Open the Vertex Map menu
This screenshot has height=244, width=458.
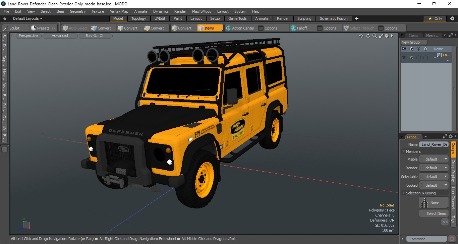tap(119, 11)
